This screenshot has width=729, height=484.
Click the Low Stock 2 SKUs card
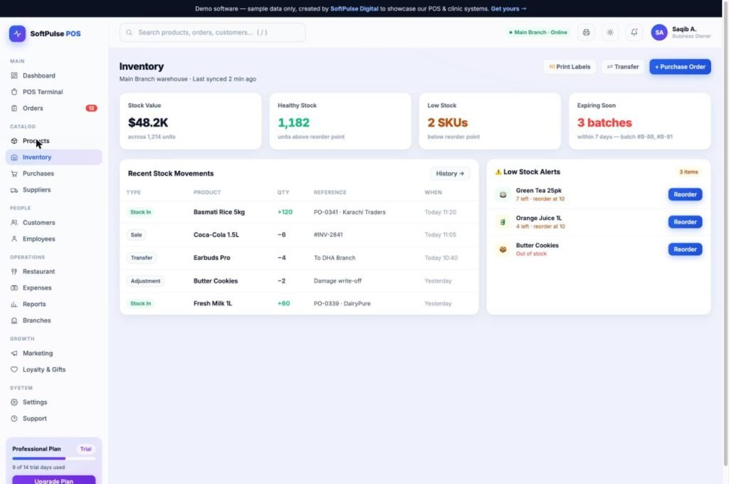(x=490, y=121)
